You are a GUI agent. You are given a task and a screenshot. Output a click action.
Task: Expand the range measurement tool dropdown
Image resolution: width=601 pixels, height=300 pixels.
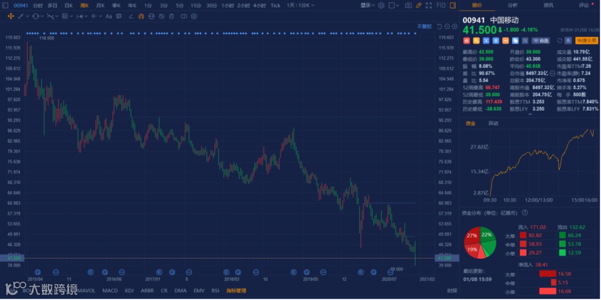86,16
